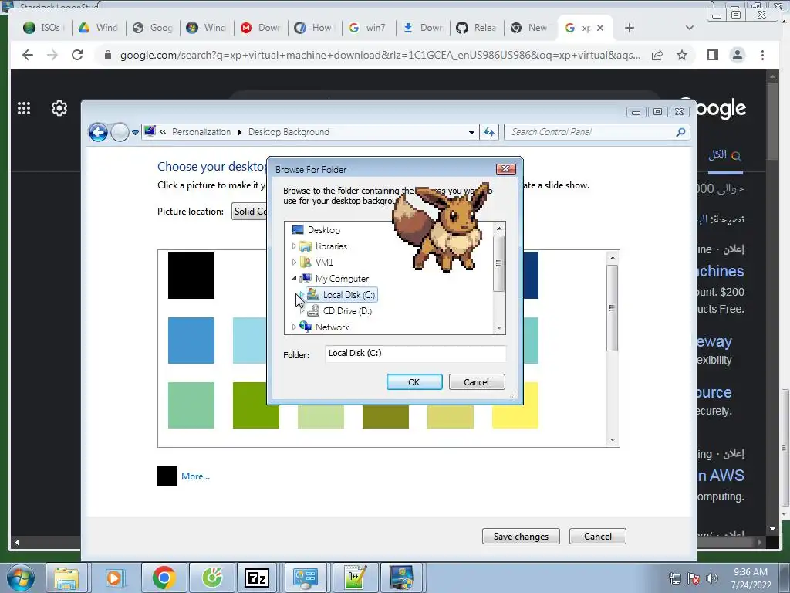790x593 pixels.
Task: Open the Picture location dropdown
Action: point(250,212)
